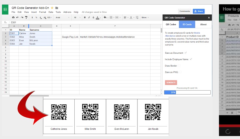Click the Comments button
The height and width of the screenshot is (139, 240).
pos(185,11)
